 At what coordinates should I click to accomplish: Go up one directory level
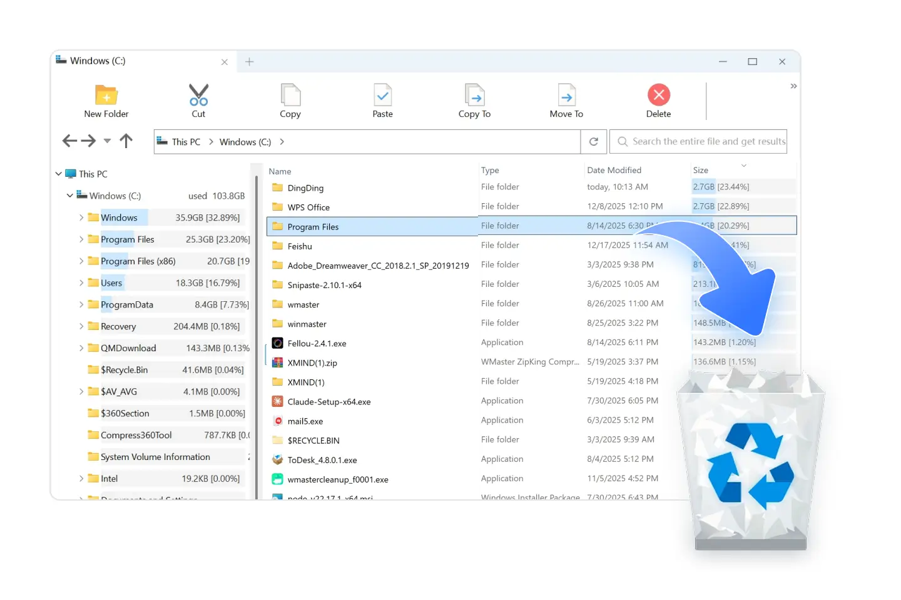[x=126, y=141]
